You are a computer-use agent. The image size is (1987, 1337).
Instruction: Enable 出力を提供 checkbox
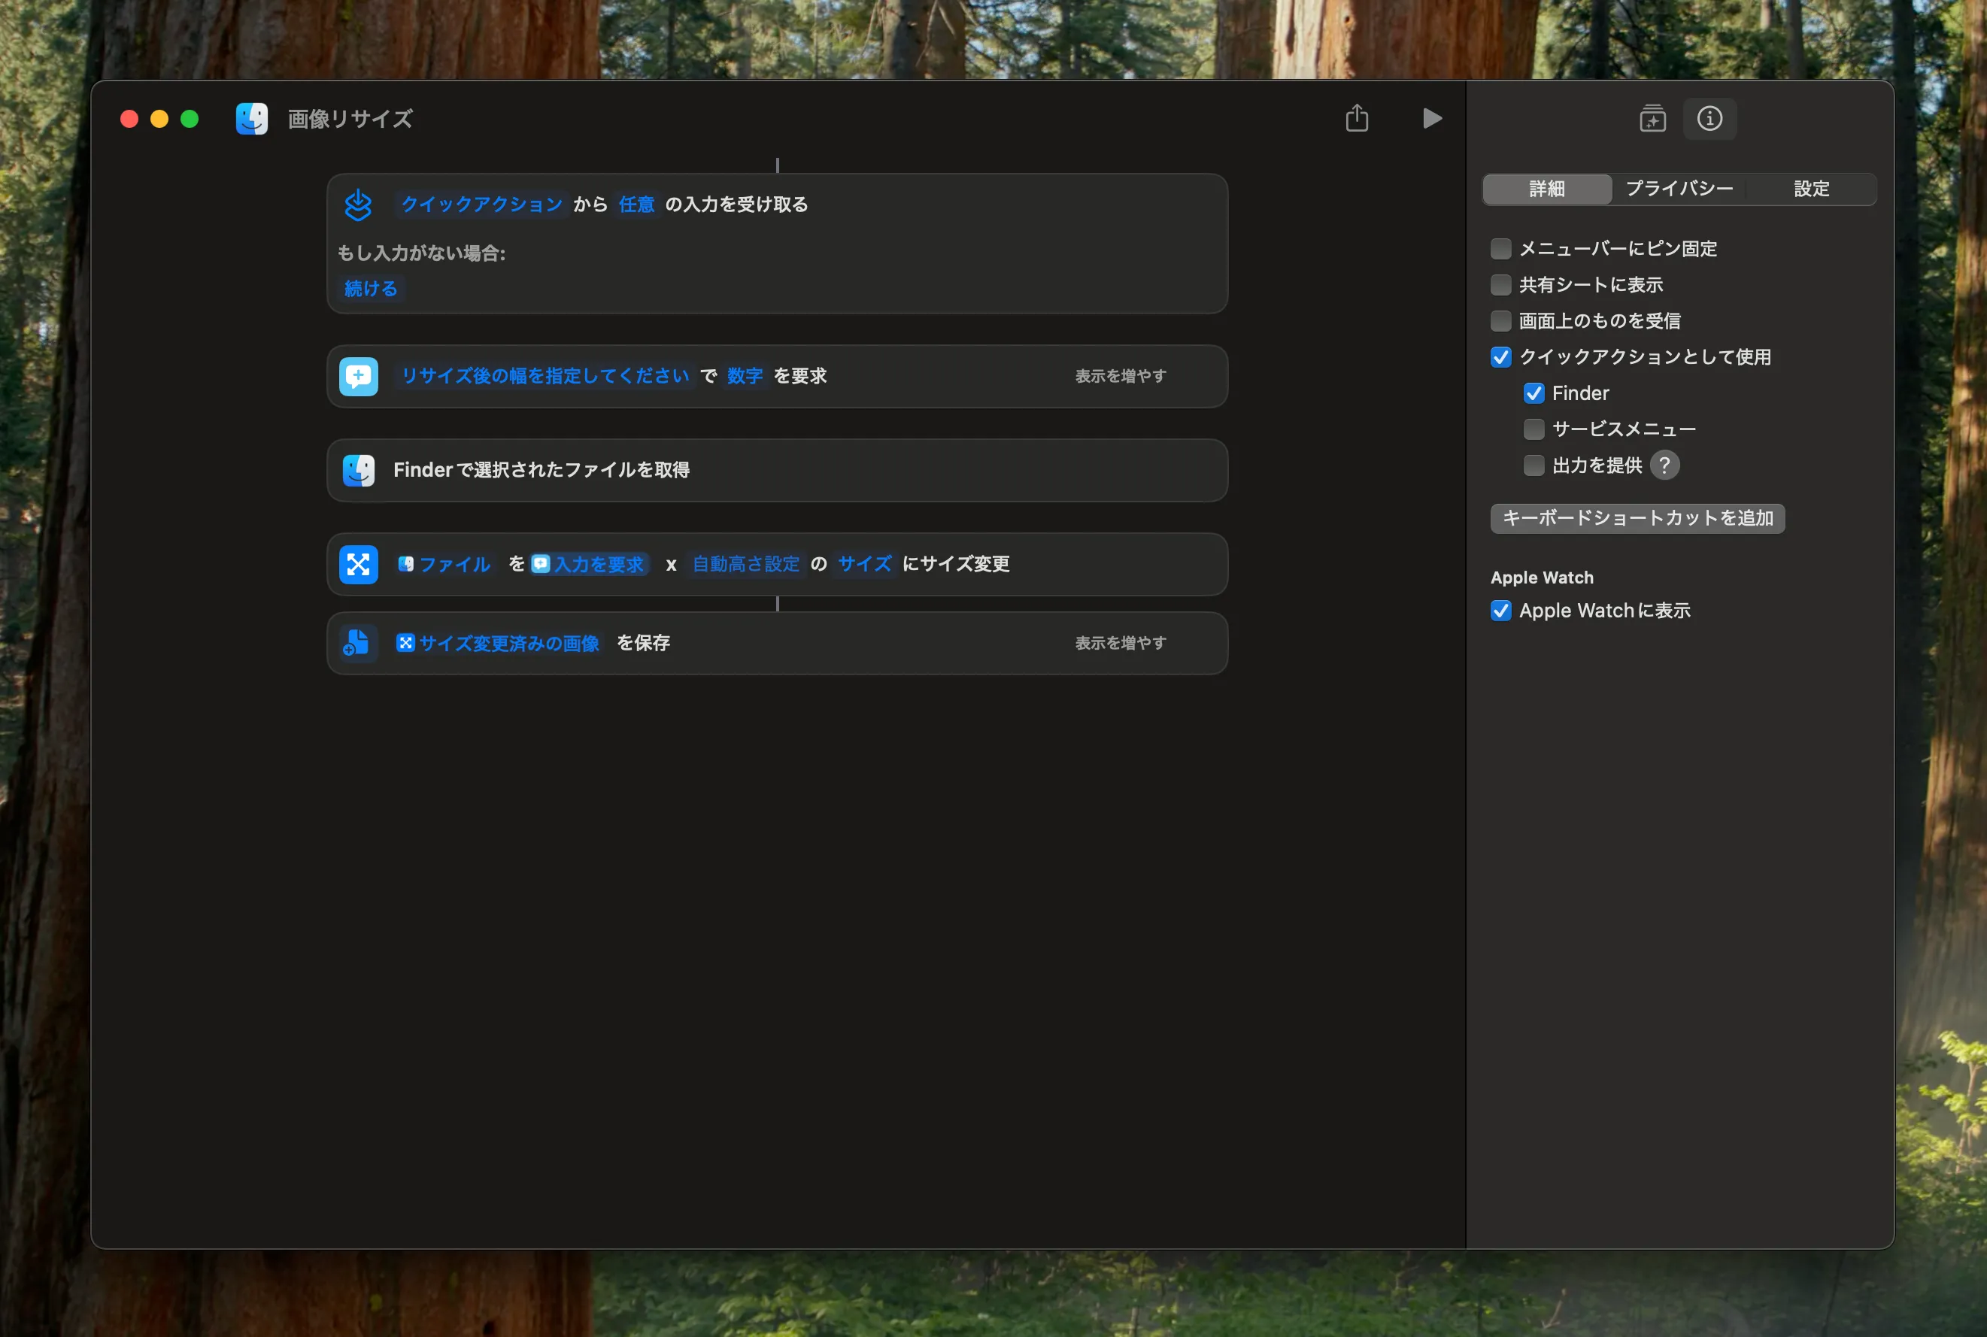tap(1534, 465)
